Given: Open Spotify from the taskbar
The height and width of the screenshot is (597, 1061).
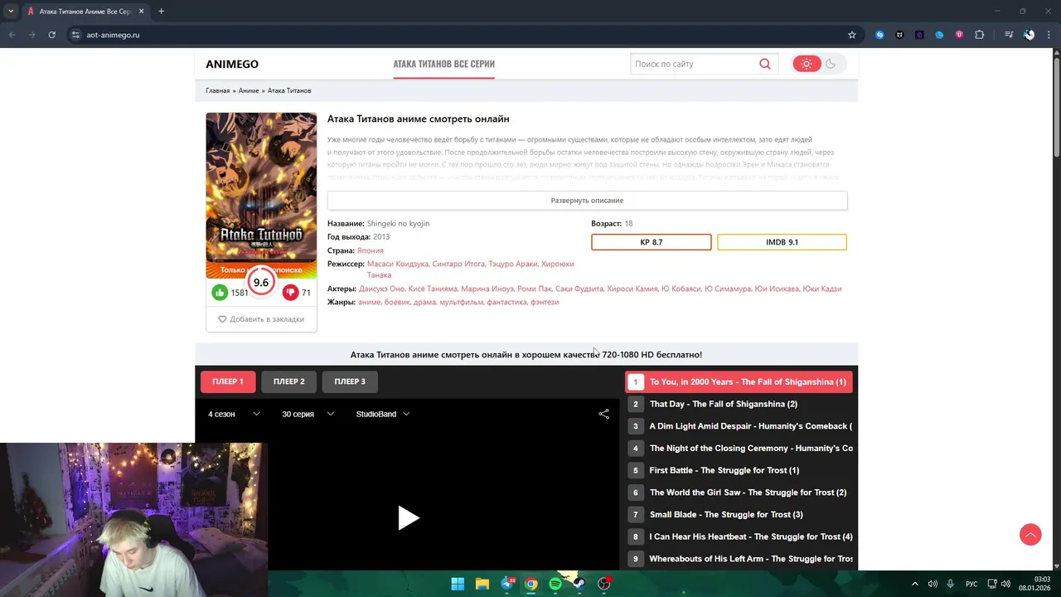Looking at the screenshot, I should pyautogui.click(x=555, y=584).
